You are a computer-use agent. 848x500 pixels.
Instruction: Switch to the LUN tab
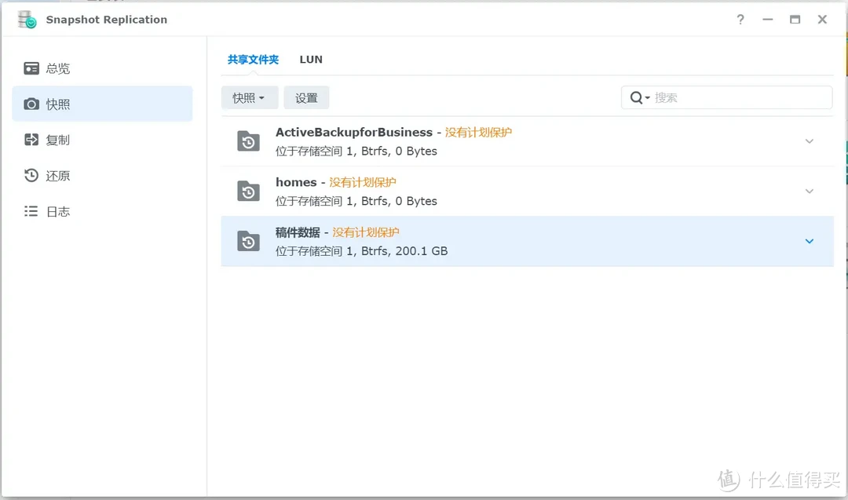311,59
